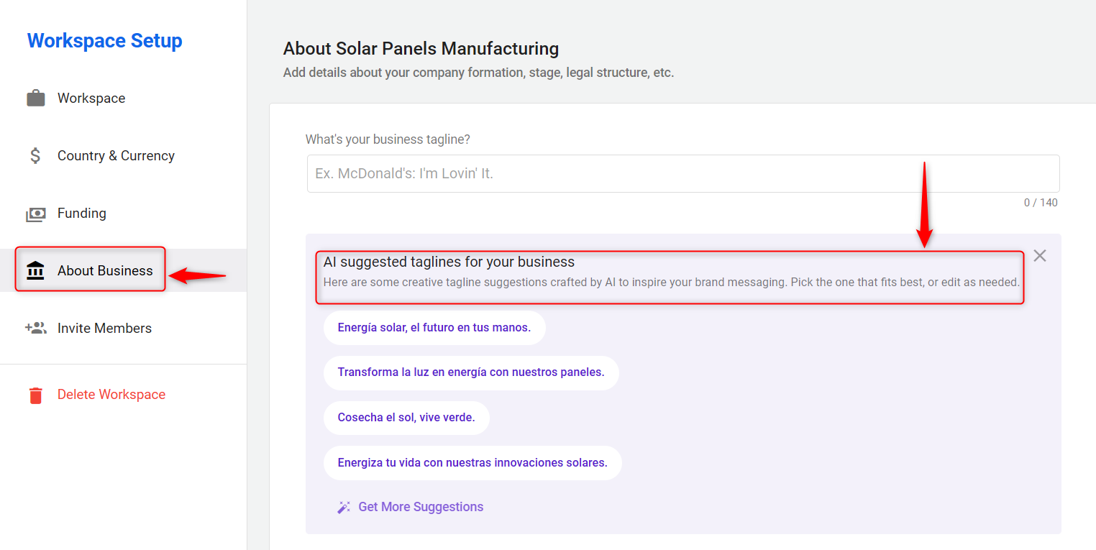
Task: Use tagline "Energiza tu vida con nuestras innovaciones solares."
Action: pyautogui.click(x=472, y=463)
